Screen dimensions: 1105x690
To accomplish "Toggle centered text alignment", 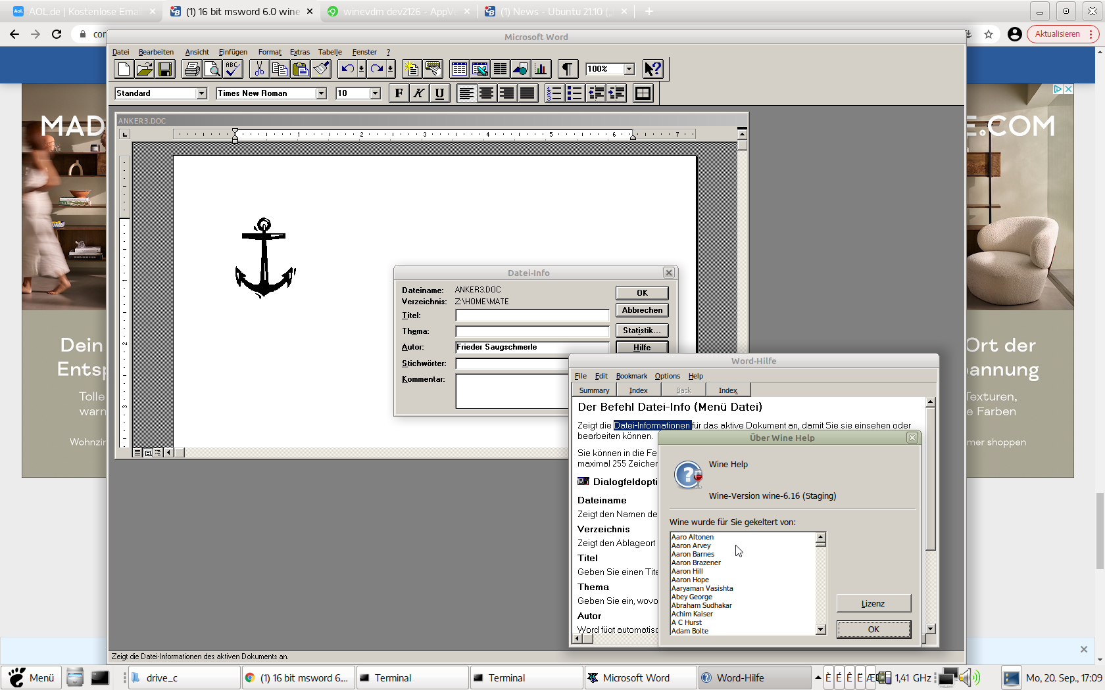I will click(487, 93).
